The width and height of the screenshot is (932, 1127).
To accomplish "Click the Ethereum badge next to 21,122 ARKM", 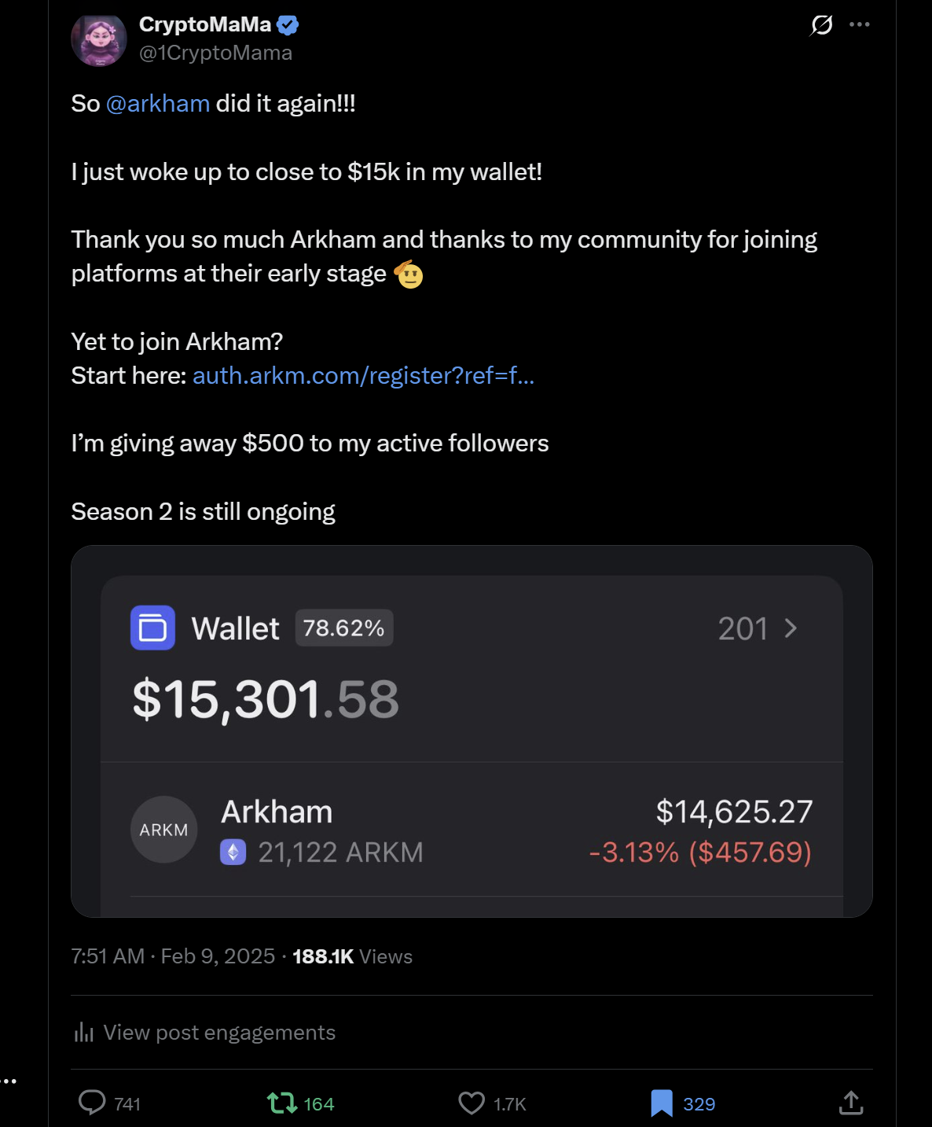I will tap(233, 852).
